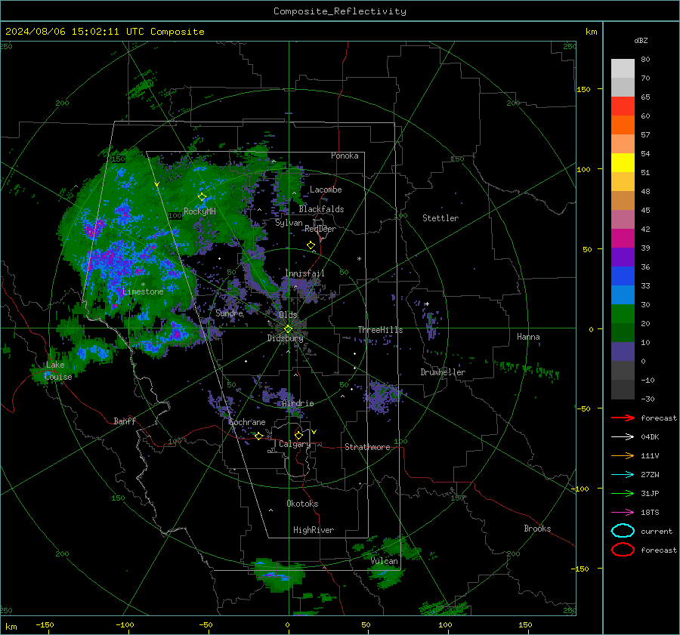Select the Olds label
Image resolution: width=680 pixels, height=635 pixels.
coord(288,315)
